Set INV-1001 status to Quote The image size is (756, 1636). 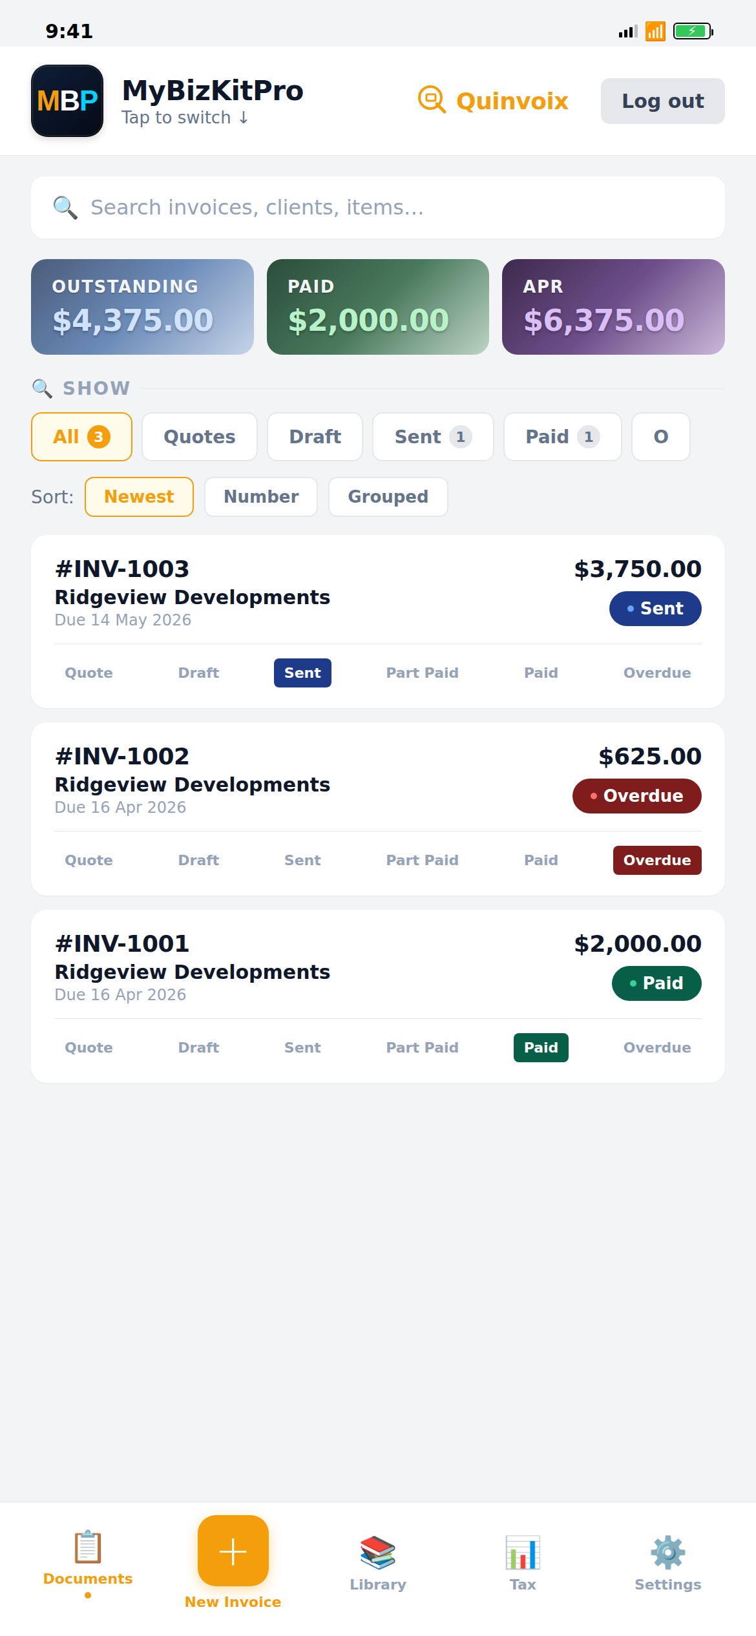(89, 1048)
